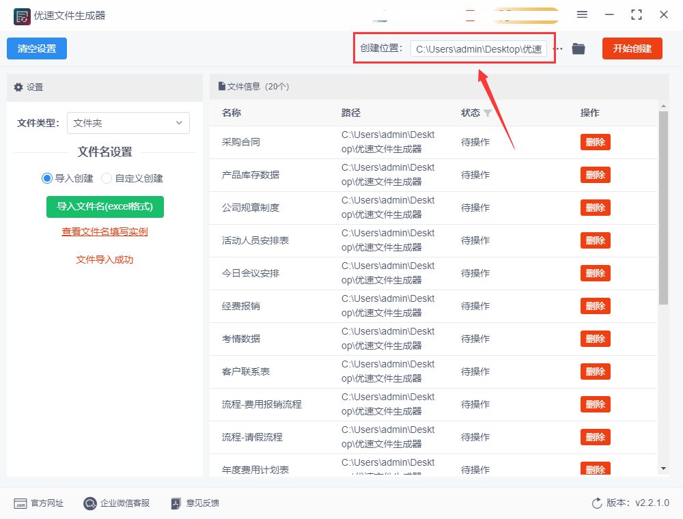Open 企业微信客服 chat icon
Image resolution: width=683 pixels, height=519 pixels.
coord(89,503)
